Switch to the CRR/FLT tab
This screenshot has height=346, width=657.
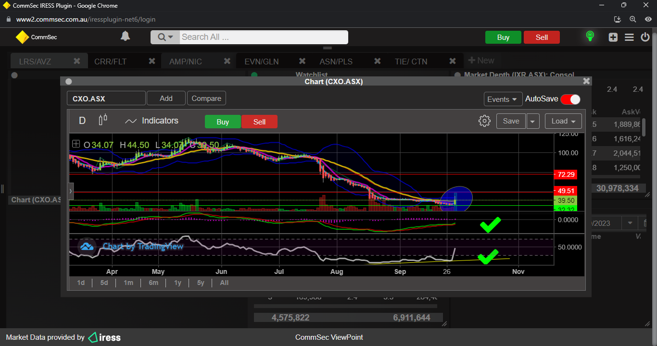click(111, 62)
